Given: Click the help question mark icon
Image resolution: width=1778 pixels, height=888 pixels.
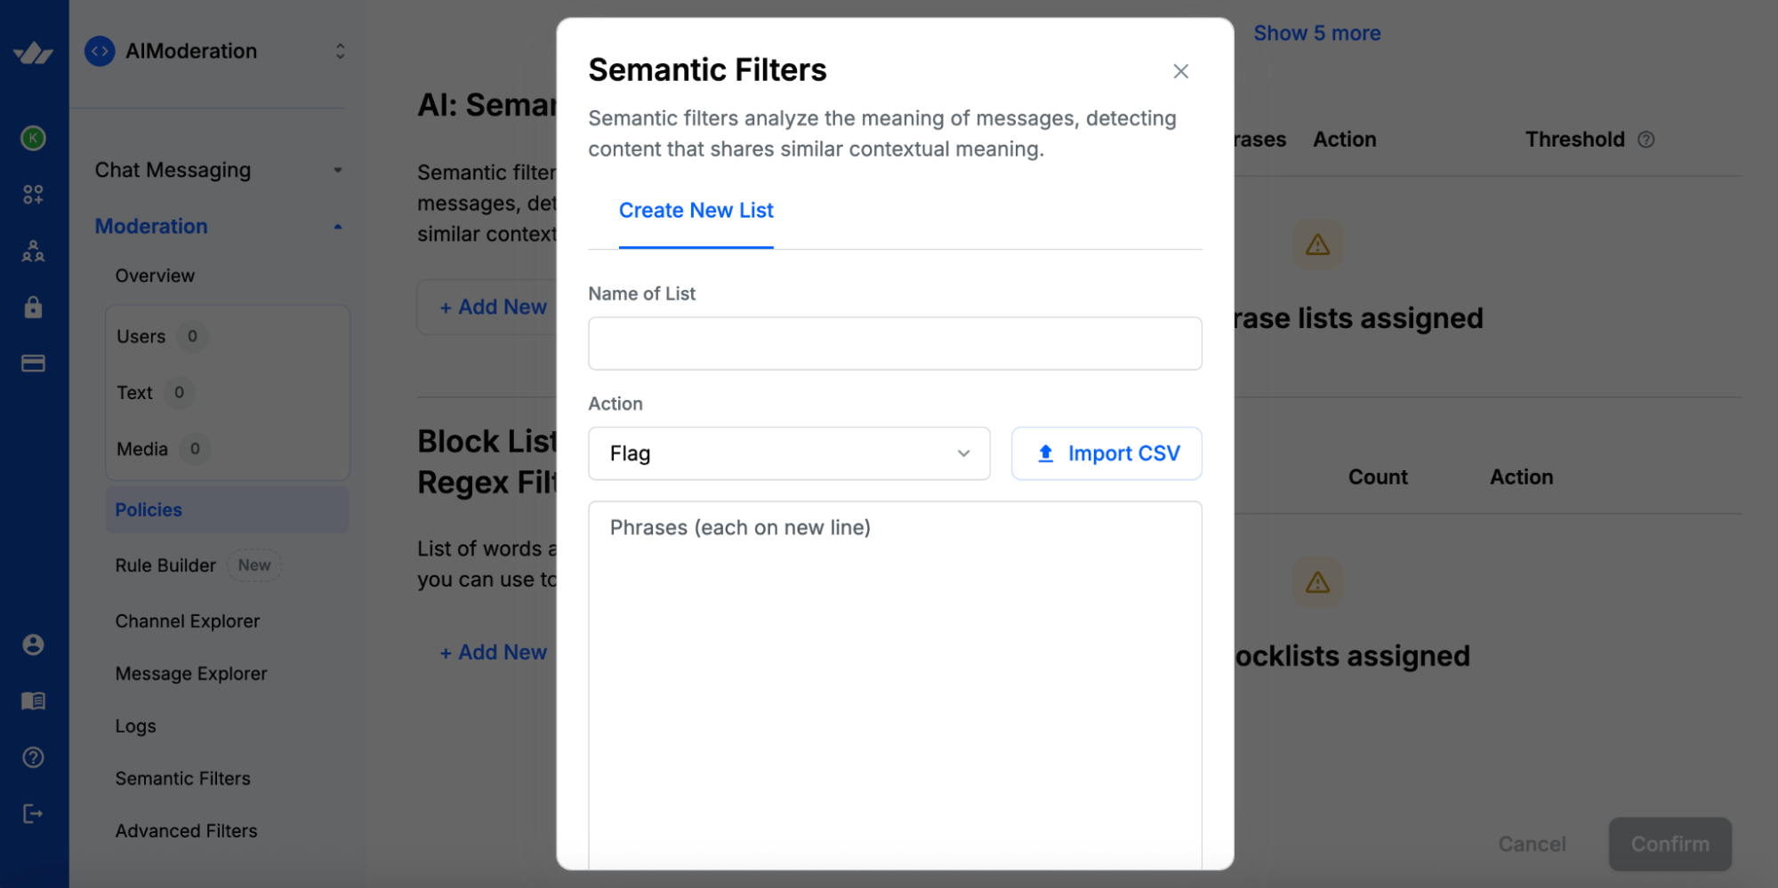Looking at the screenshot, I should [33, 757].
